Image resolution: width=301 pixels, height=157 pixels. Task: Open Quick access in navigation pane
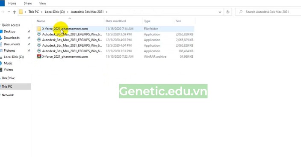[11, 25]
